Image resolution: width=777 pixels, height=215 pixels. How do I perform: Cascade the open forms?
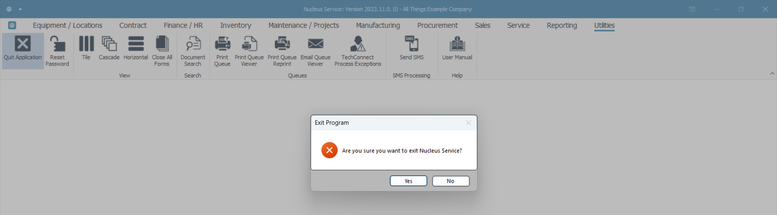click(x=109, y=45)
